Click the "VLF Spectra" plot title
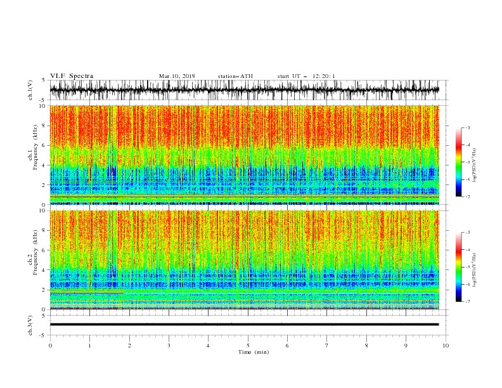 (x=72, y=76)
